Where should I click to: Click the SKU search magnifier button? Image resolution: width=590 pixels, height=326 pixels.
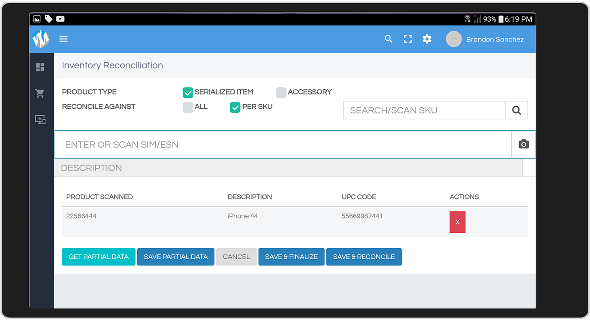(516, 110)
